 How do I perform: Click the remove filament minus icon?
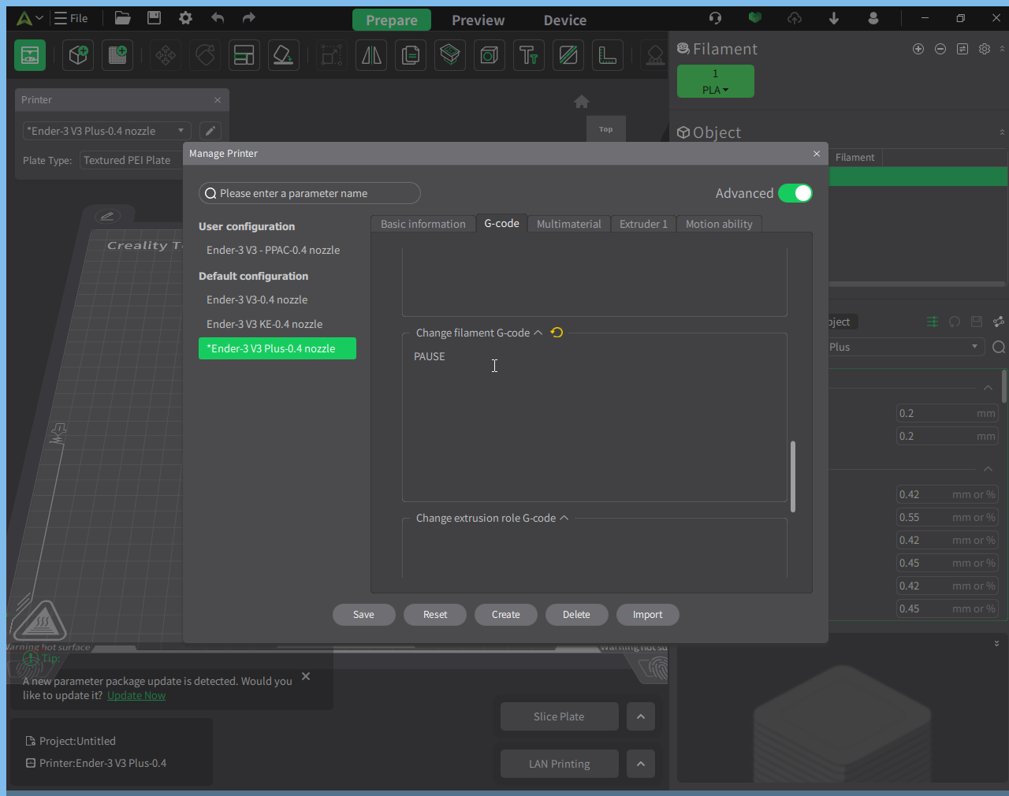[x=940, y=49]
